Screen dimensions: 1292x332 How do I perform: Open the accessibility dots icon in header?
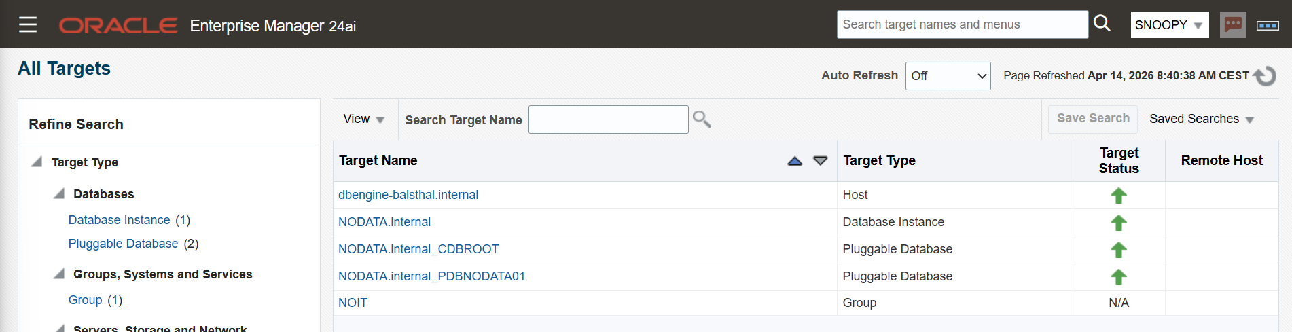click(x=1268, y=26)
